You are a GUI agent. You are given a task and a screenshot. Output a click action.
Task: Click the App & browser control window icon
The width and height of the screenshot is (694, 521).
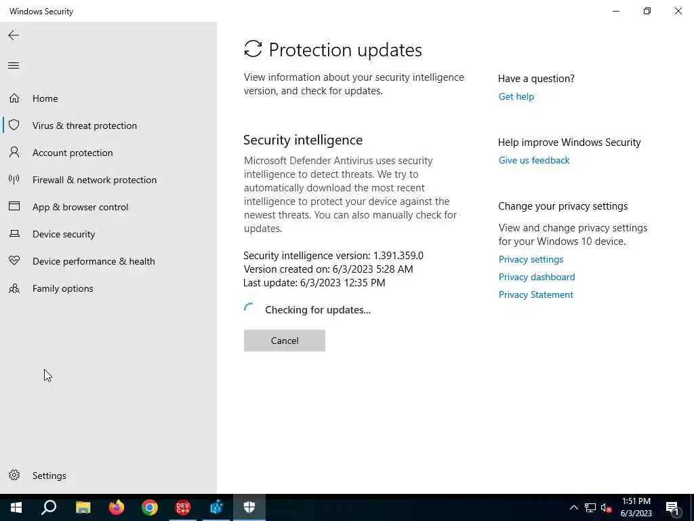pyautogui.click(x=14, y=206)
